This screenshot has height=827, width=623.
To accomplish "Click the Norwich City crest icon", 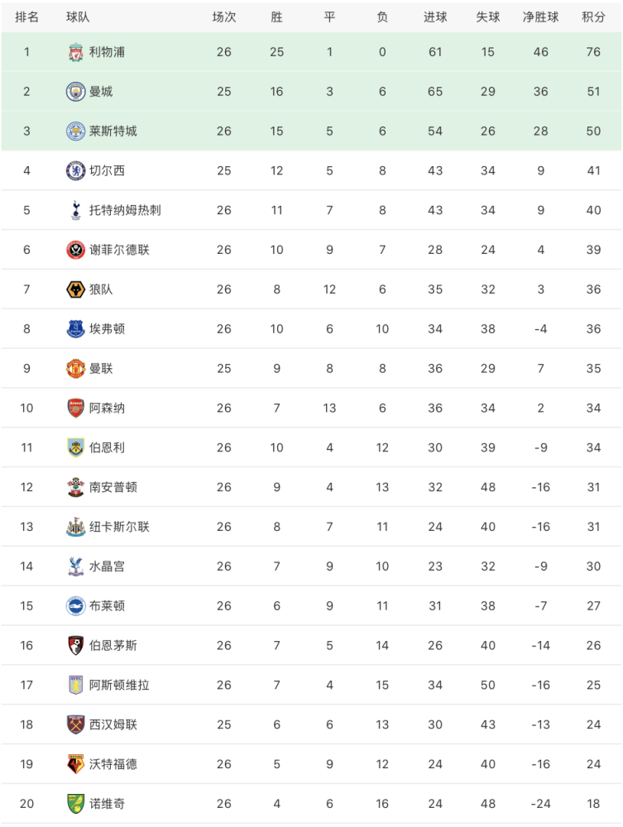I will (76, 803).
